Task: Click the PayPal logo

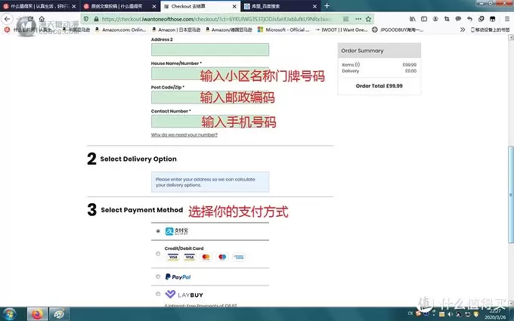Action: coord(178,277)
